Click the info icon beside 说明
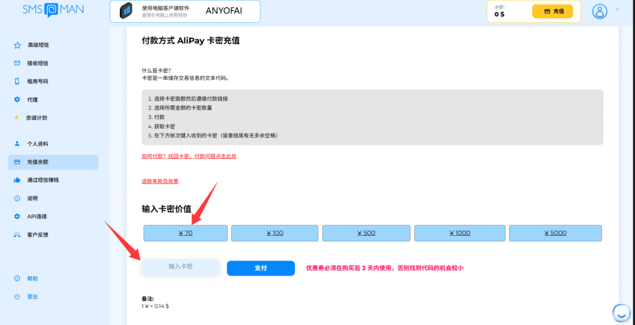Viewport: 635px width, 325px height. point(17,198)
